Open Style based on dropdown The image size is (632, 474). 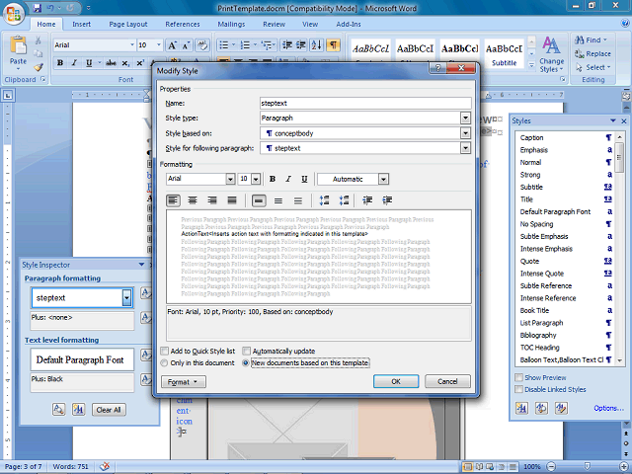(x=465, y=133)
